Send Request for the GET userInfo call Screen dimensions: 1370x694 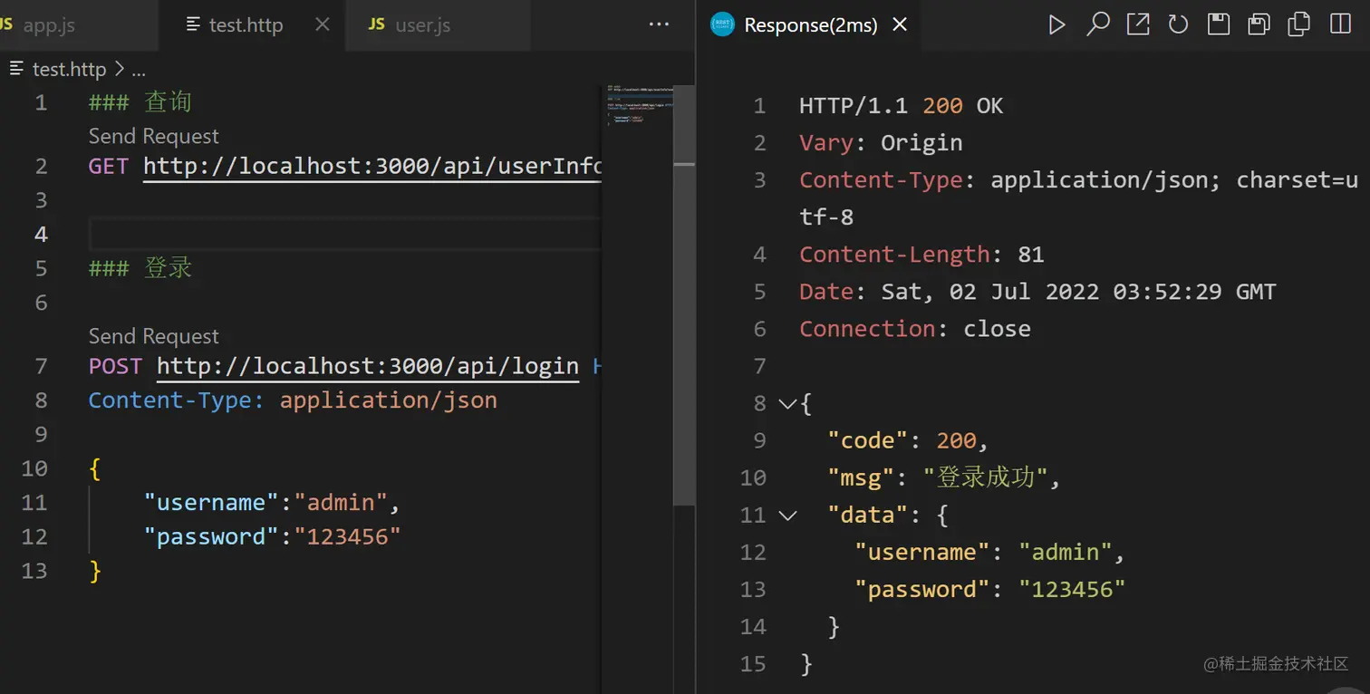click(x=153, y=136)
